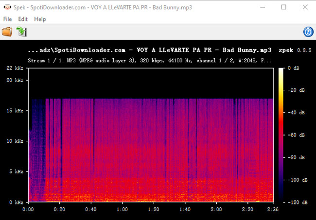This screenshot has width=316, height=220.
Task: Click the -120 dB legend label
Action: [298, 203]
